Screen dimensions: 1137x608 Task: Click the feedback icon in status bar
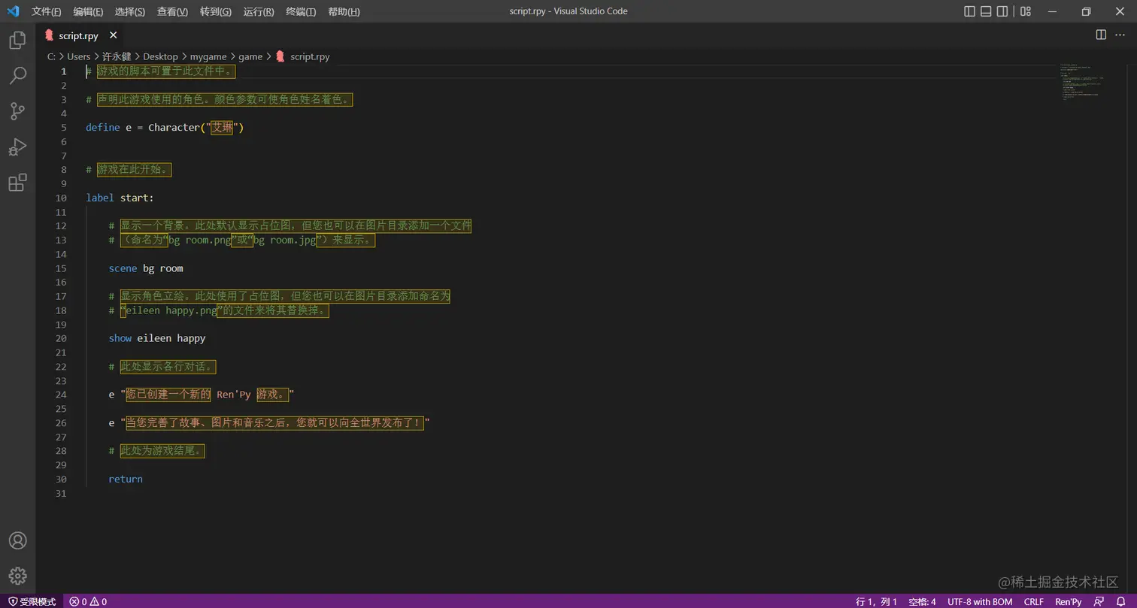[1099, 601]
